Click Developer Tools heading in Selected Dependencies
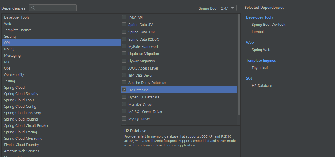Viewport: 335px width, 157px height. [x=259, y=17]
